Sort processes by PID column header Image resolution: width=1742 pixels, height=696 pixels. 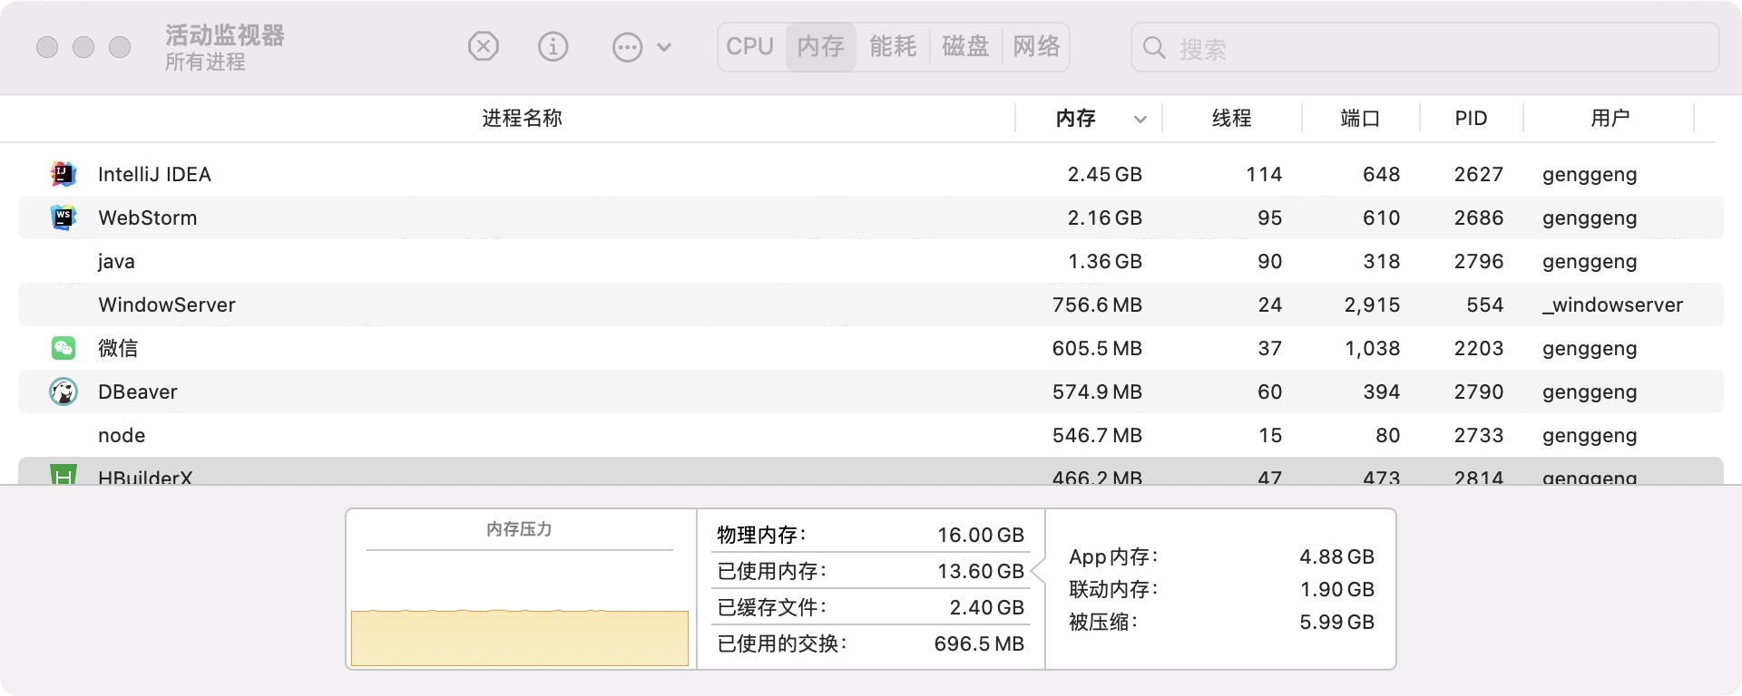coord(1471,119)
